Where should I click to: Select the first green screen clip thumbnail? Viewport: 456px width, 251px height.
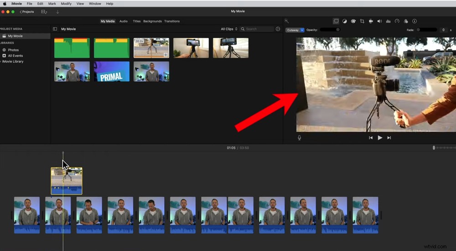[72, 48]
